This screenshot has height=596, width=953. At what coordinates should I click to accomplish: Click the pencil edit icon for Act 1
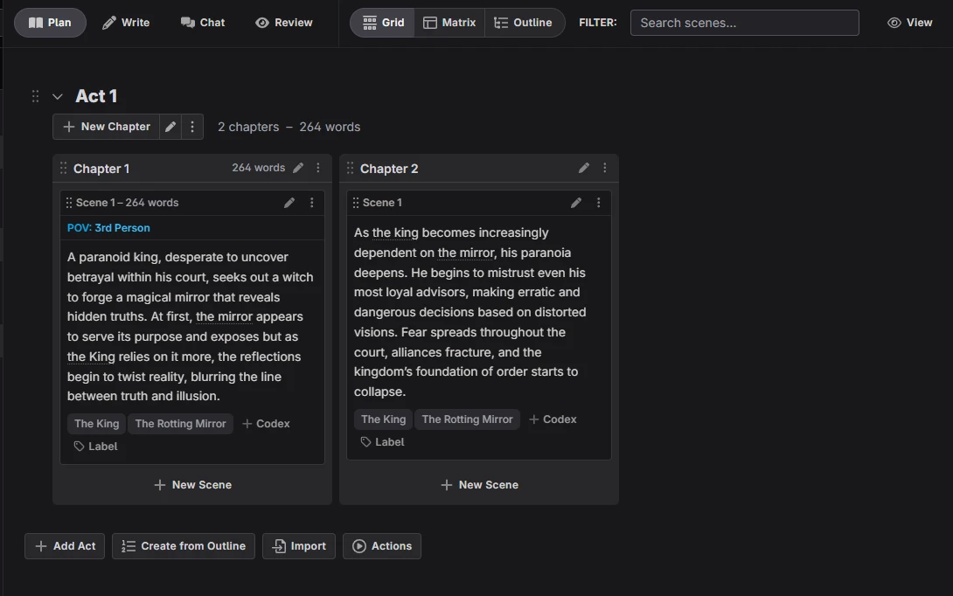click(x=170, y=127)
